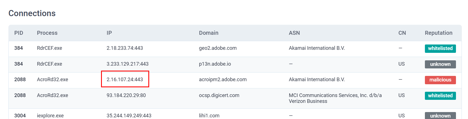Click the PID column header
This screenshot has height=119, width=468.
[x=19, y=33]
